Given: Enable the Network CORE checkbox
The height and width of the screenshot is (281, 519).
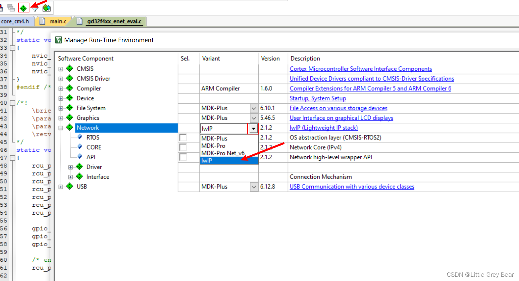Looking at the screenshot, I should tap(183, 147).
